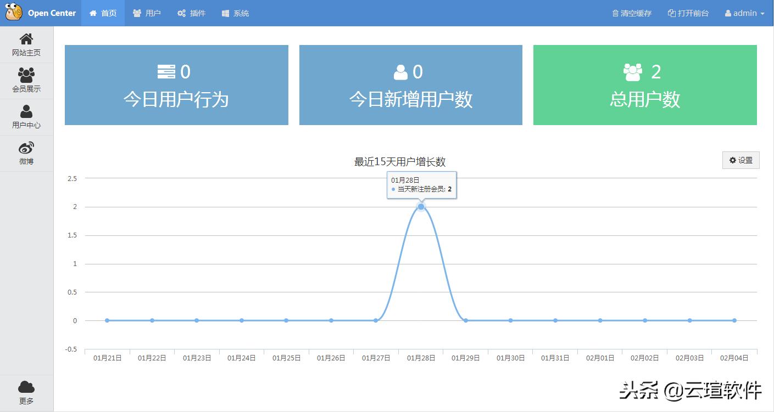
Task: Click 清空缓存 to clear cache
Action: (x=632, y=13)
